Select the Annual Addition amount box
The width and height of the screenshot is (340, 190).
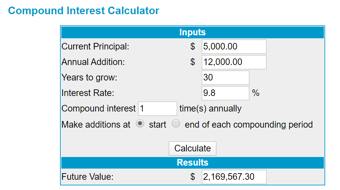point(234,62)
